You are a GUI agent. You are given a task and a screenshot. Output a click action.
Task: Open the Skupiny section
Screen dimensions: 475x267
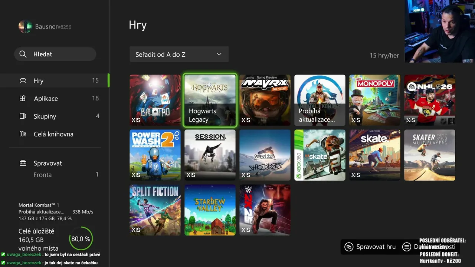click(x=55, y=116)
